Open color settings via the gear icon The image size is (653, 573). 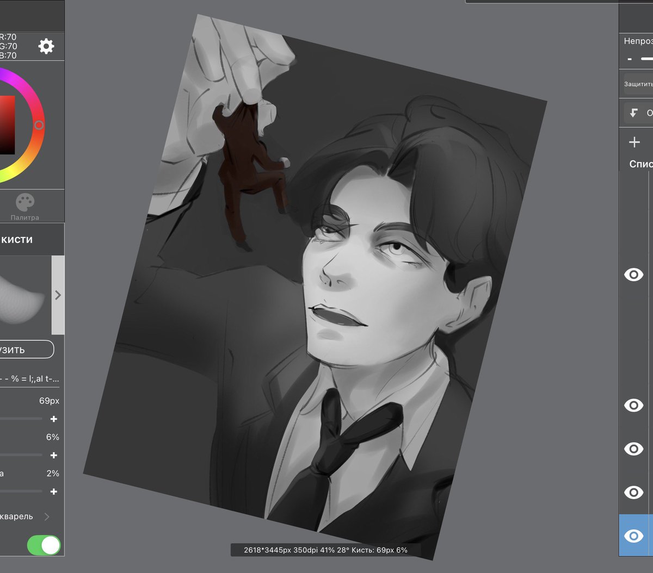[x=46, y=46]
